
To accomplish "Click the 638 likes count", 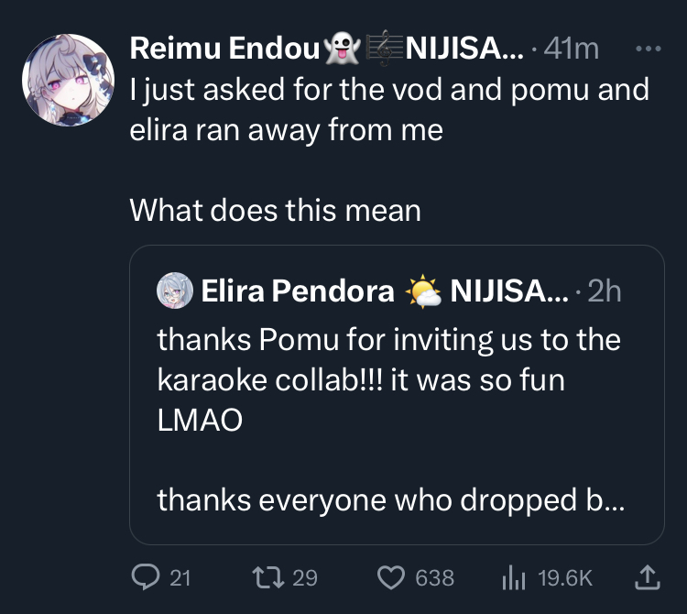I will (435, 577).
